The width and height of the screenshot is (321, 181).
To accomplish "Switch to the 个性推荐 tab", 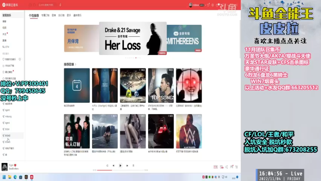I will 34,15.
